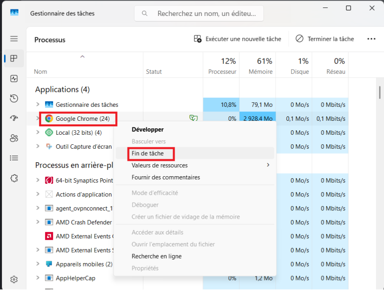Open the Performance sidebar icon
The image size is (384, 293).
click(x=14, y=78)
